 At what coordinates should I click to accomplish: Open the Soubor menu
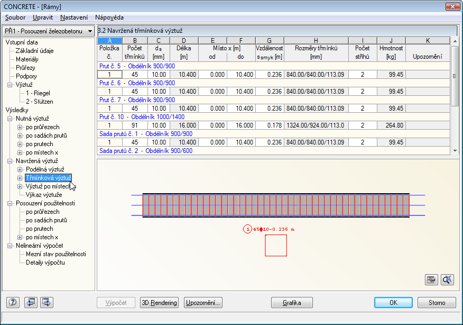[15, 17]
